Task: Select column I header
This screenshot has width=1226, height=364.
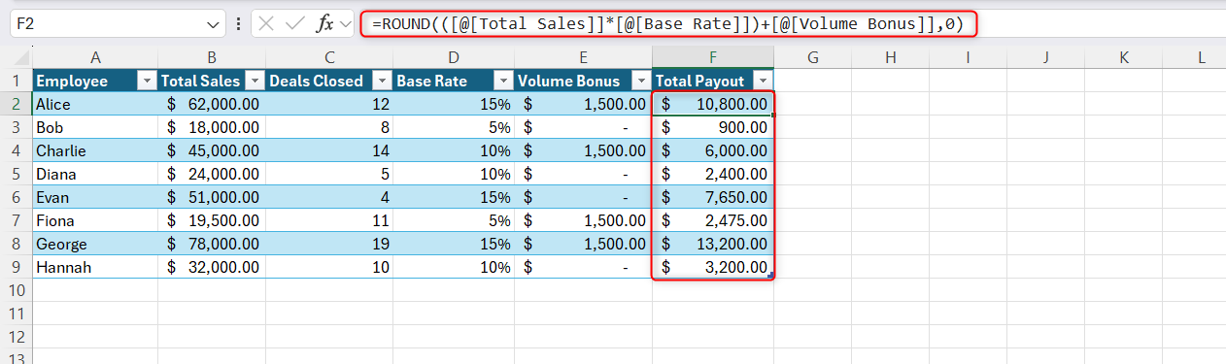Action: [969, 57]
